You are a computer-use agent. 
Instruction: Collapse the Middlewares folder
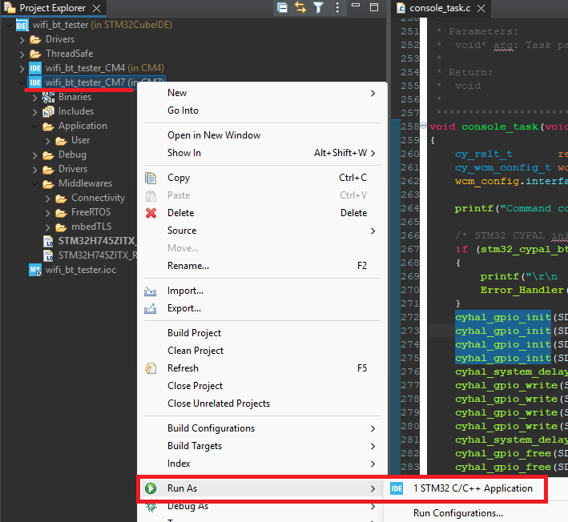tap(35, 183)
